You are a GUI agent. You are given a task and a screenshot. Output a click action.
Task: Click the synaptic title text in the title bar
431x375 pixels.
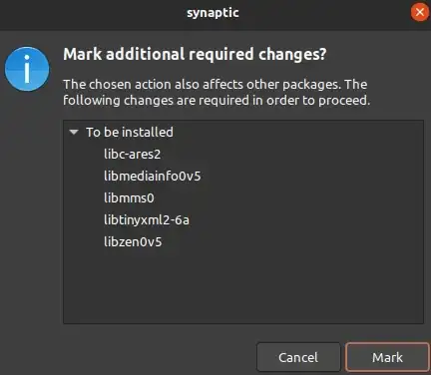tap(213, 13)
